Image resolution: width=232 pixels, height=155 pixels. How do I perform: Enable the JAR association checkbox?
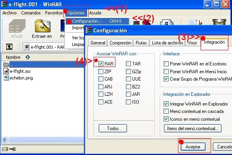[x=128, y=94]
